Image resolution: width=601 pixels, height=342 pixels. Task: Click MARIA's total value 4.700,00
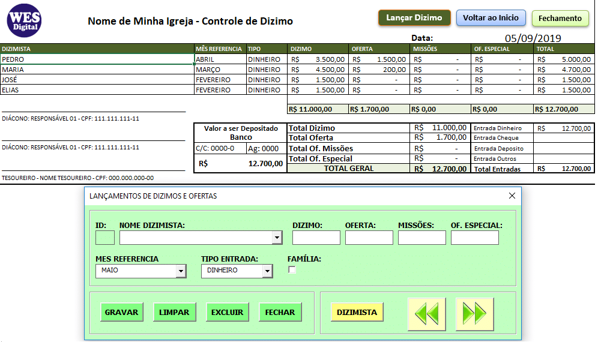[564, 70]
